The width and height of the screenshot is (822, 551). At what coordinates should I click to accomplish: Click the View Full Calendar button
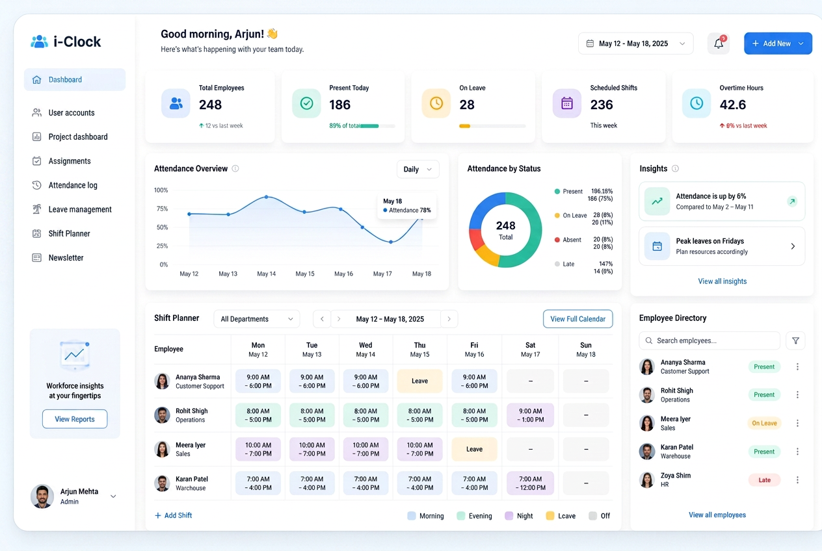point(577,319)
